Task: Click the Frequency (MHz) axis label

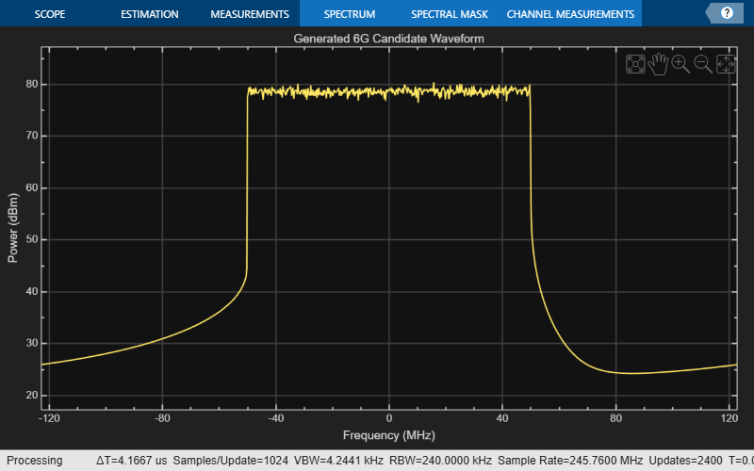Action: 388,435
